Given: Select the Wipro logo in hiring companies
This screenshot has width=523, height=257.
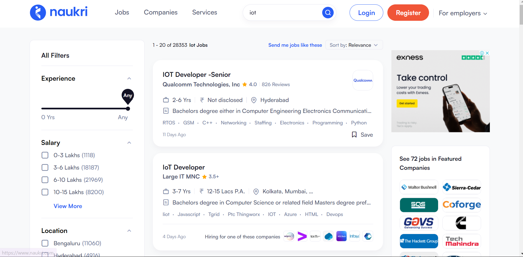Looking at the screenshot, I should (x=289, y=236).
